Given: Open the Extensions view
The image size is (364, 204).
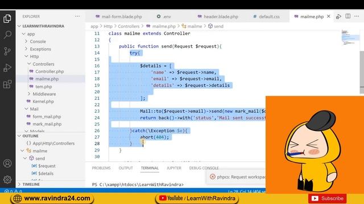Looking at the screenshot, I should [x=7, y=84].
